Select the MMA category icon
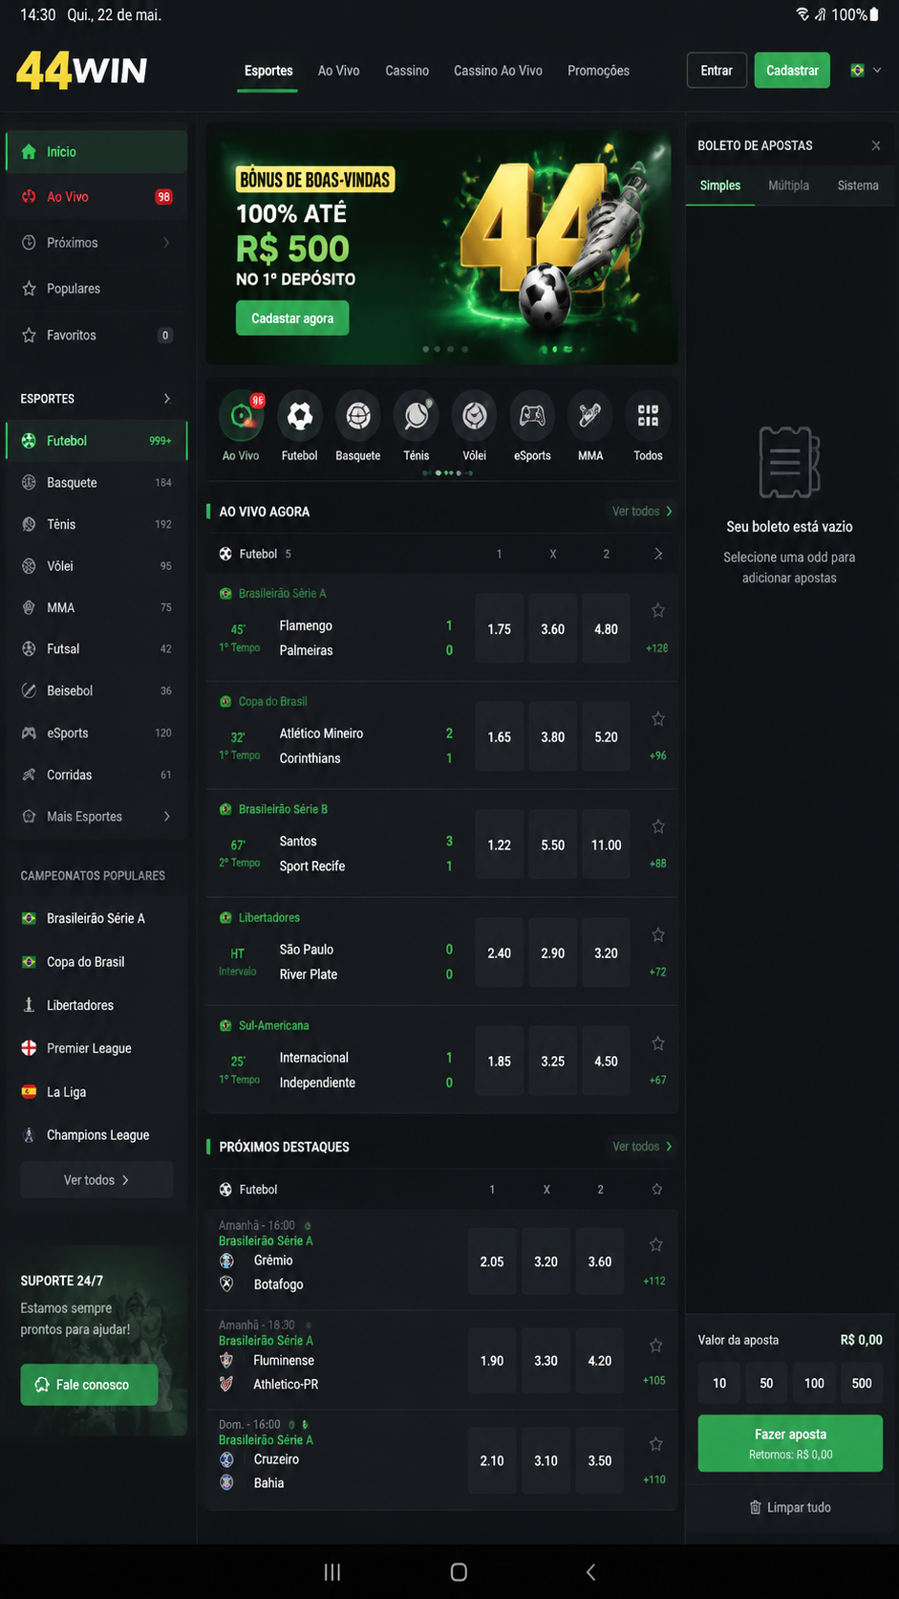Viewport: 899px width, 1599px height. coord(590,416)
